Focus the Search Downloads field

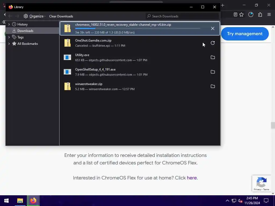[x=182, y=16]
